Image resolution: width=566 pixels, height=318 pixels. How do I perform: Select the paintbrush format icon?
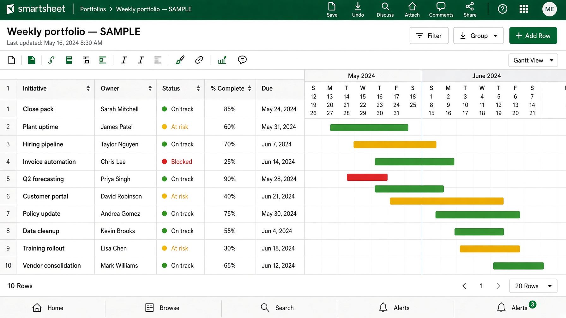180,60
